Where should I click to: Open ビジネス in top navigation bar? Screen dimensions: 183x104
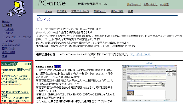[62, 11]
